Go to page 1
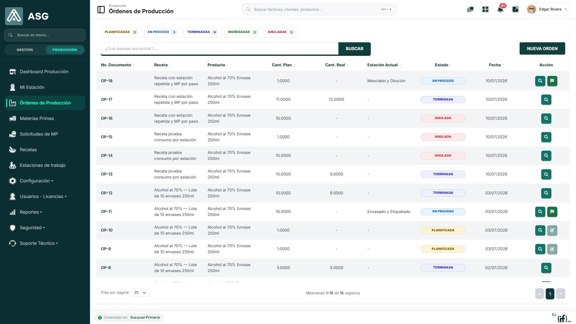 [x=550, y=294]
